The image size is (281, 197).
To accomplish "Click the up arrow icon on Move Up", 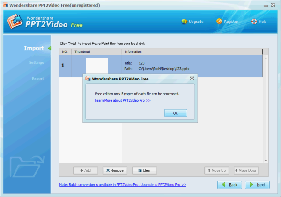I will pos(209,170).
